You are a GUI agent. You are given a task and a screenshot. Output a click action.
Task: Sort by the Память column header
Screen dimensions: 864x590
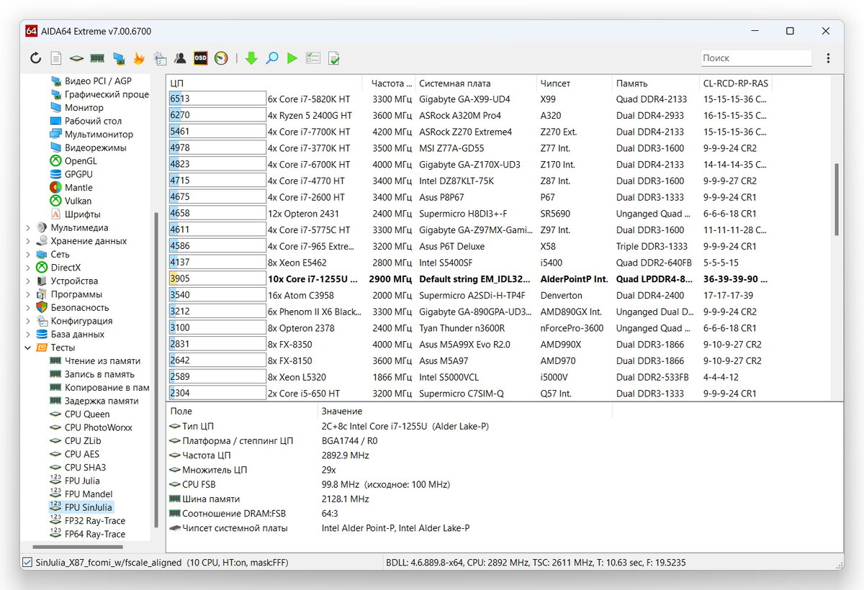[x=655, y=83]
